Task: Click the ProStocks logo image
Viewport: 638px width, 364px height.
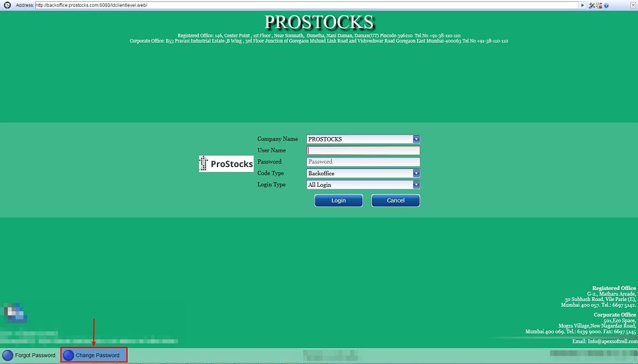Action: [x=226, y=163]
